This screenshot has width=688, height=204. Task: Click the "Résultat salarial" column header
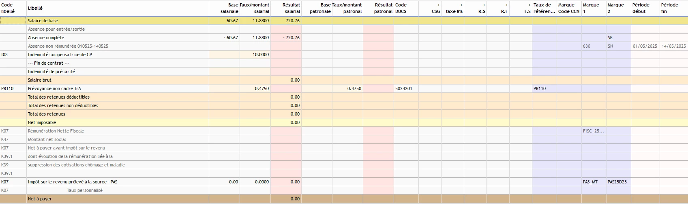pos(286,8)
